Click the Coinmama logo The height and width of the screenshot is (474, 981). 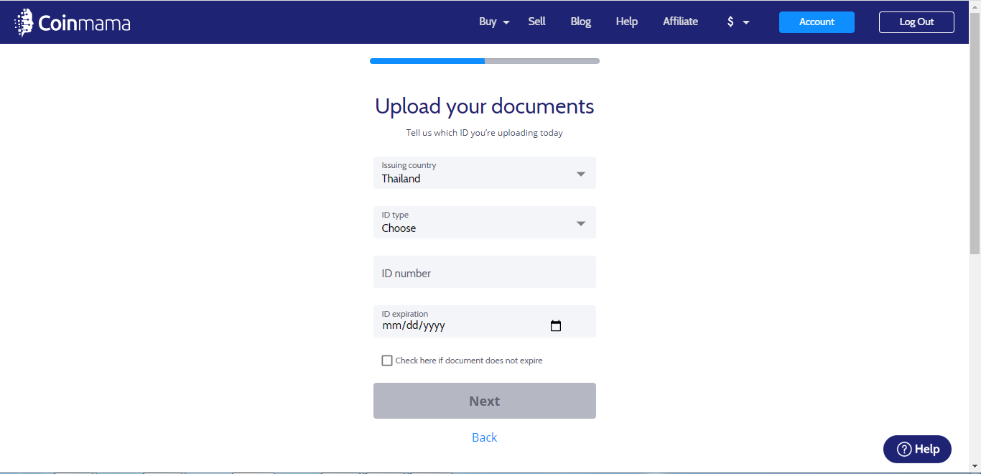(73, 23)
